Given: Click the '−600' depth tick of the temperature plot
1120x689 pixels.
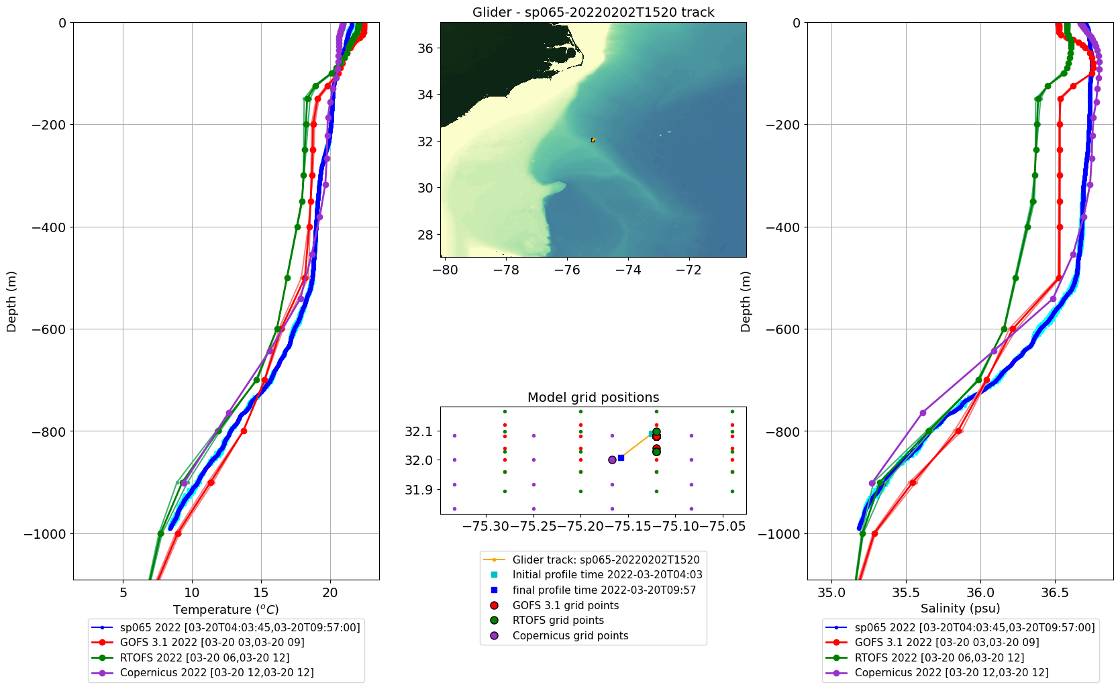Looking at the screenshot, I should click(x=49, y=329).
